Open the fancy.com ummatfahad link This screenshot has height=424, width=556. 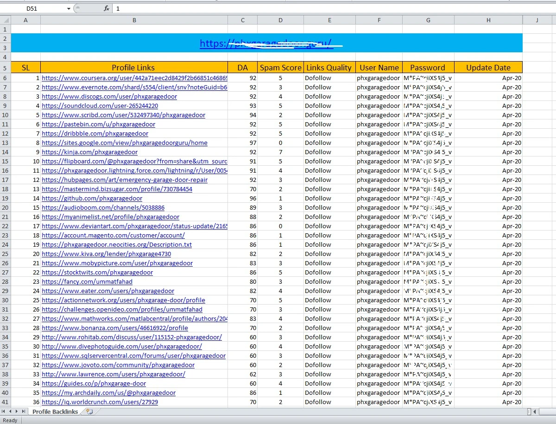click(x=87, y=281)
